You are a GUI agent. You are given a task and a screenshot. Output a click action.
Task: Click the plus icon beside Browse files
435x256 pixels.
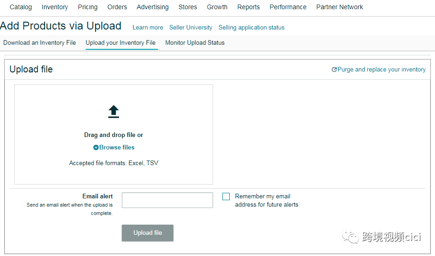tap(95, 148)
